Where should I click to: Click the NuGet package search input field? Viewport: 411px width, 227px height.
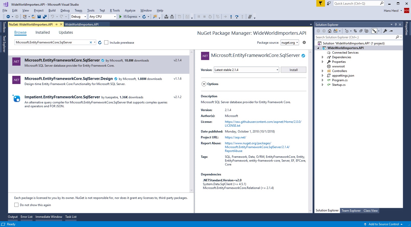(51, 42)
